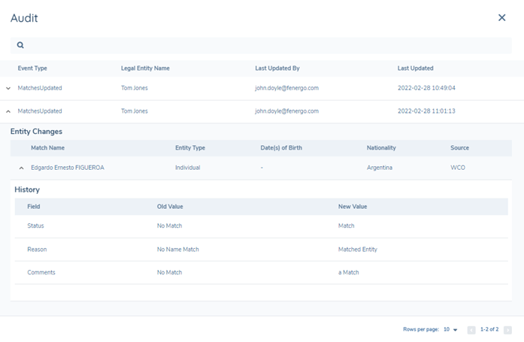Image resolution: width=524 pixels, height=342 pixels.
Task: Click the Status history row
Action: point(260,225)
